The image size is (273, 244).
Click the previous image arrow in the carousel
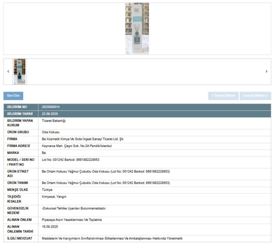point(8,72)
